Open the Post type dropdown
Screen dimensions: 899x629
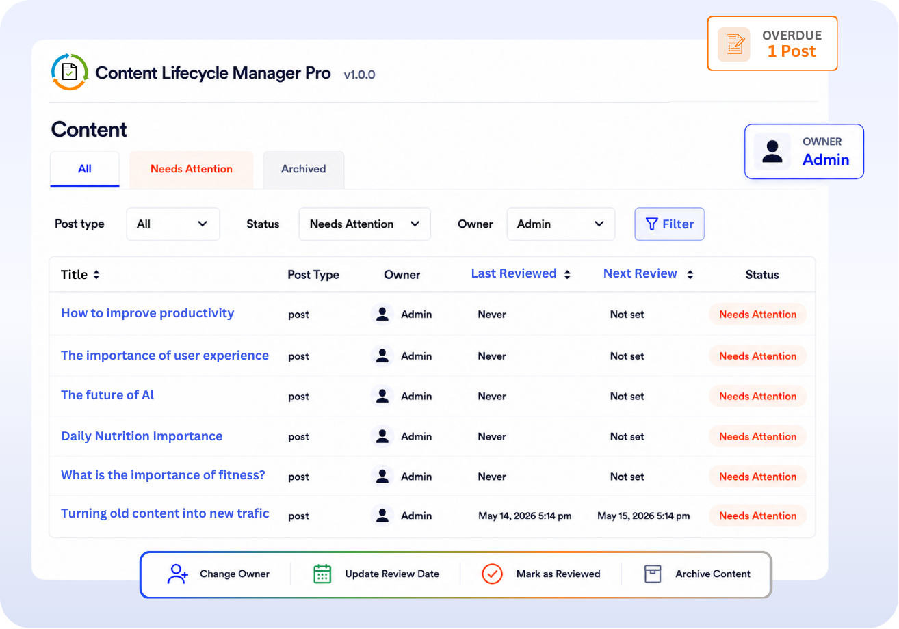point(173,224)
